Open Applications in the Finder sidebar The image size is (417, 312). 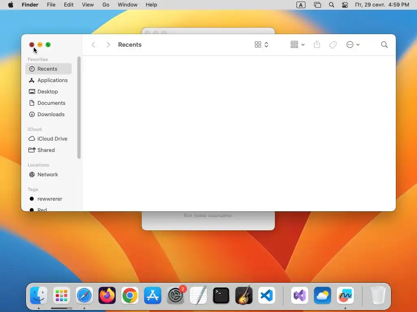click(48, 80)
